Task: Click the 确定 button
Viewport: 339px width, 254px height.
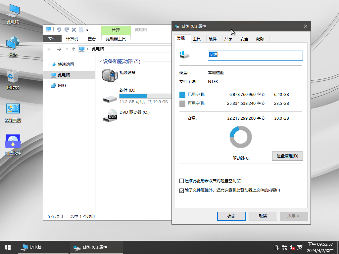Action: [x=231, y=216]
